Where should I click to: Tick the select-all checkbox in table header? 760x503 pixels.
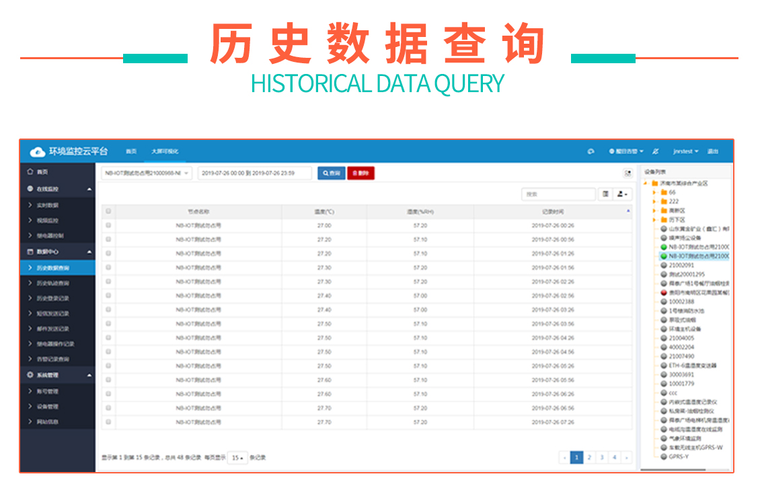pos(108,211)
